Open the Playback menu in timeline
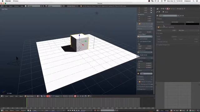This screenshot has width=200, height=112. pyautogui.click(x=23, y=110)
